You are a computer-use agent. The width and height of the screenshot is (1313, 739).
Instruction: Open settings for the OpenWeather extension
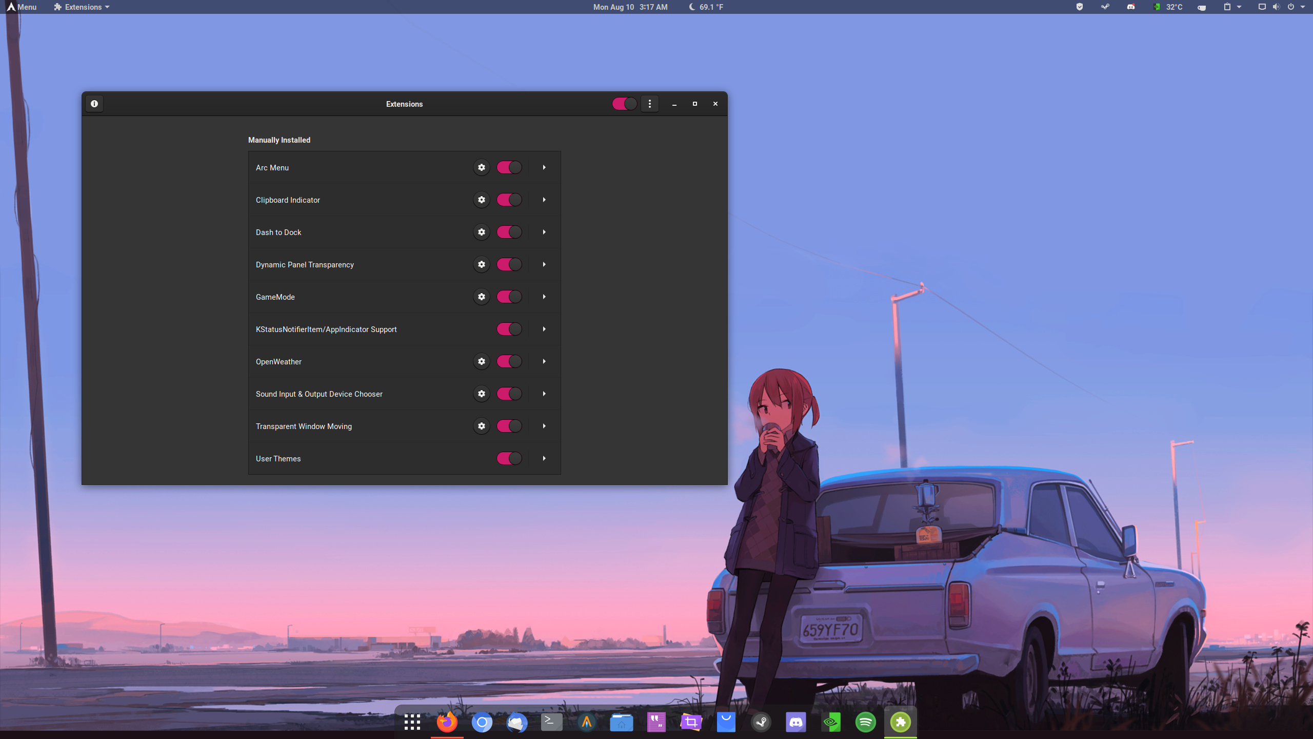coord(481,361)
